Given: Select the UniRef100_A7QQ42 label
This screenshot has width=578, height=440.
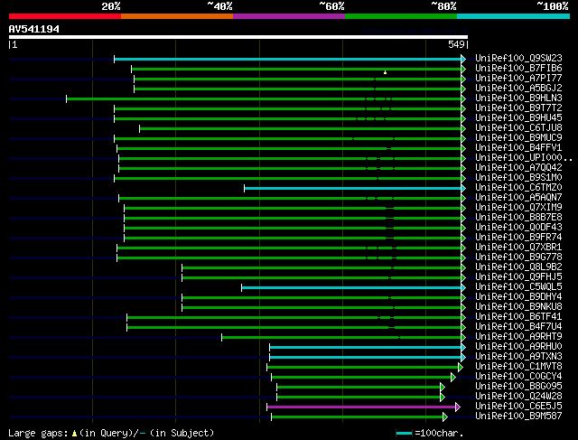Looking at the screenshot, I should point(518,168).
